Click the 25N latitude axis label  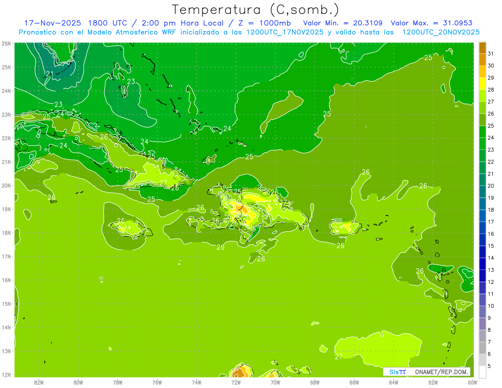point(6,67)
